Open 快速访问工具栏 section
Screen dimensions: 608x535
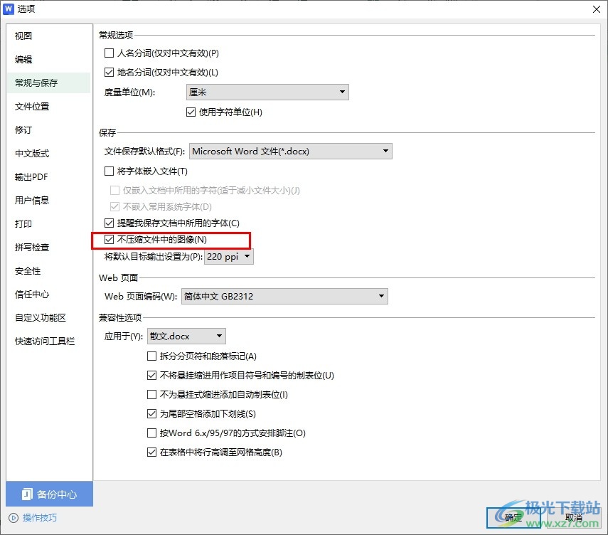coord(45,341)
